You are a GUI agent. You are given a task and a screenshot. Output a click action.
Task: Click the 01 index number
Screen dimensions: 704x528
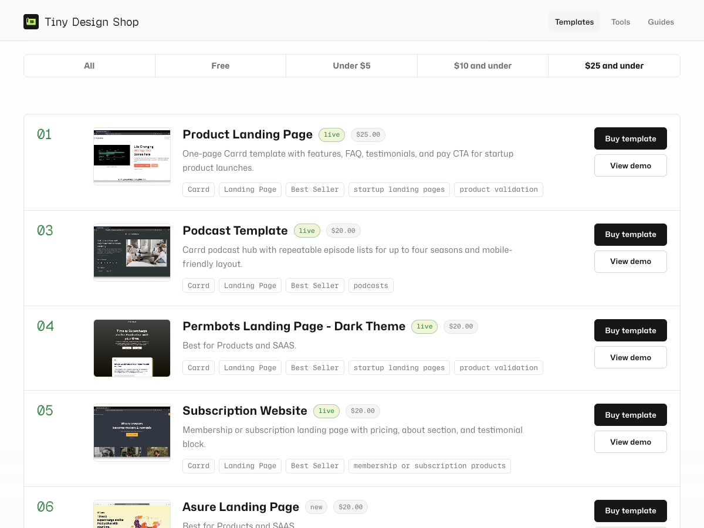(x=45, y=134)
